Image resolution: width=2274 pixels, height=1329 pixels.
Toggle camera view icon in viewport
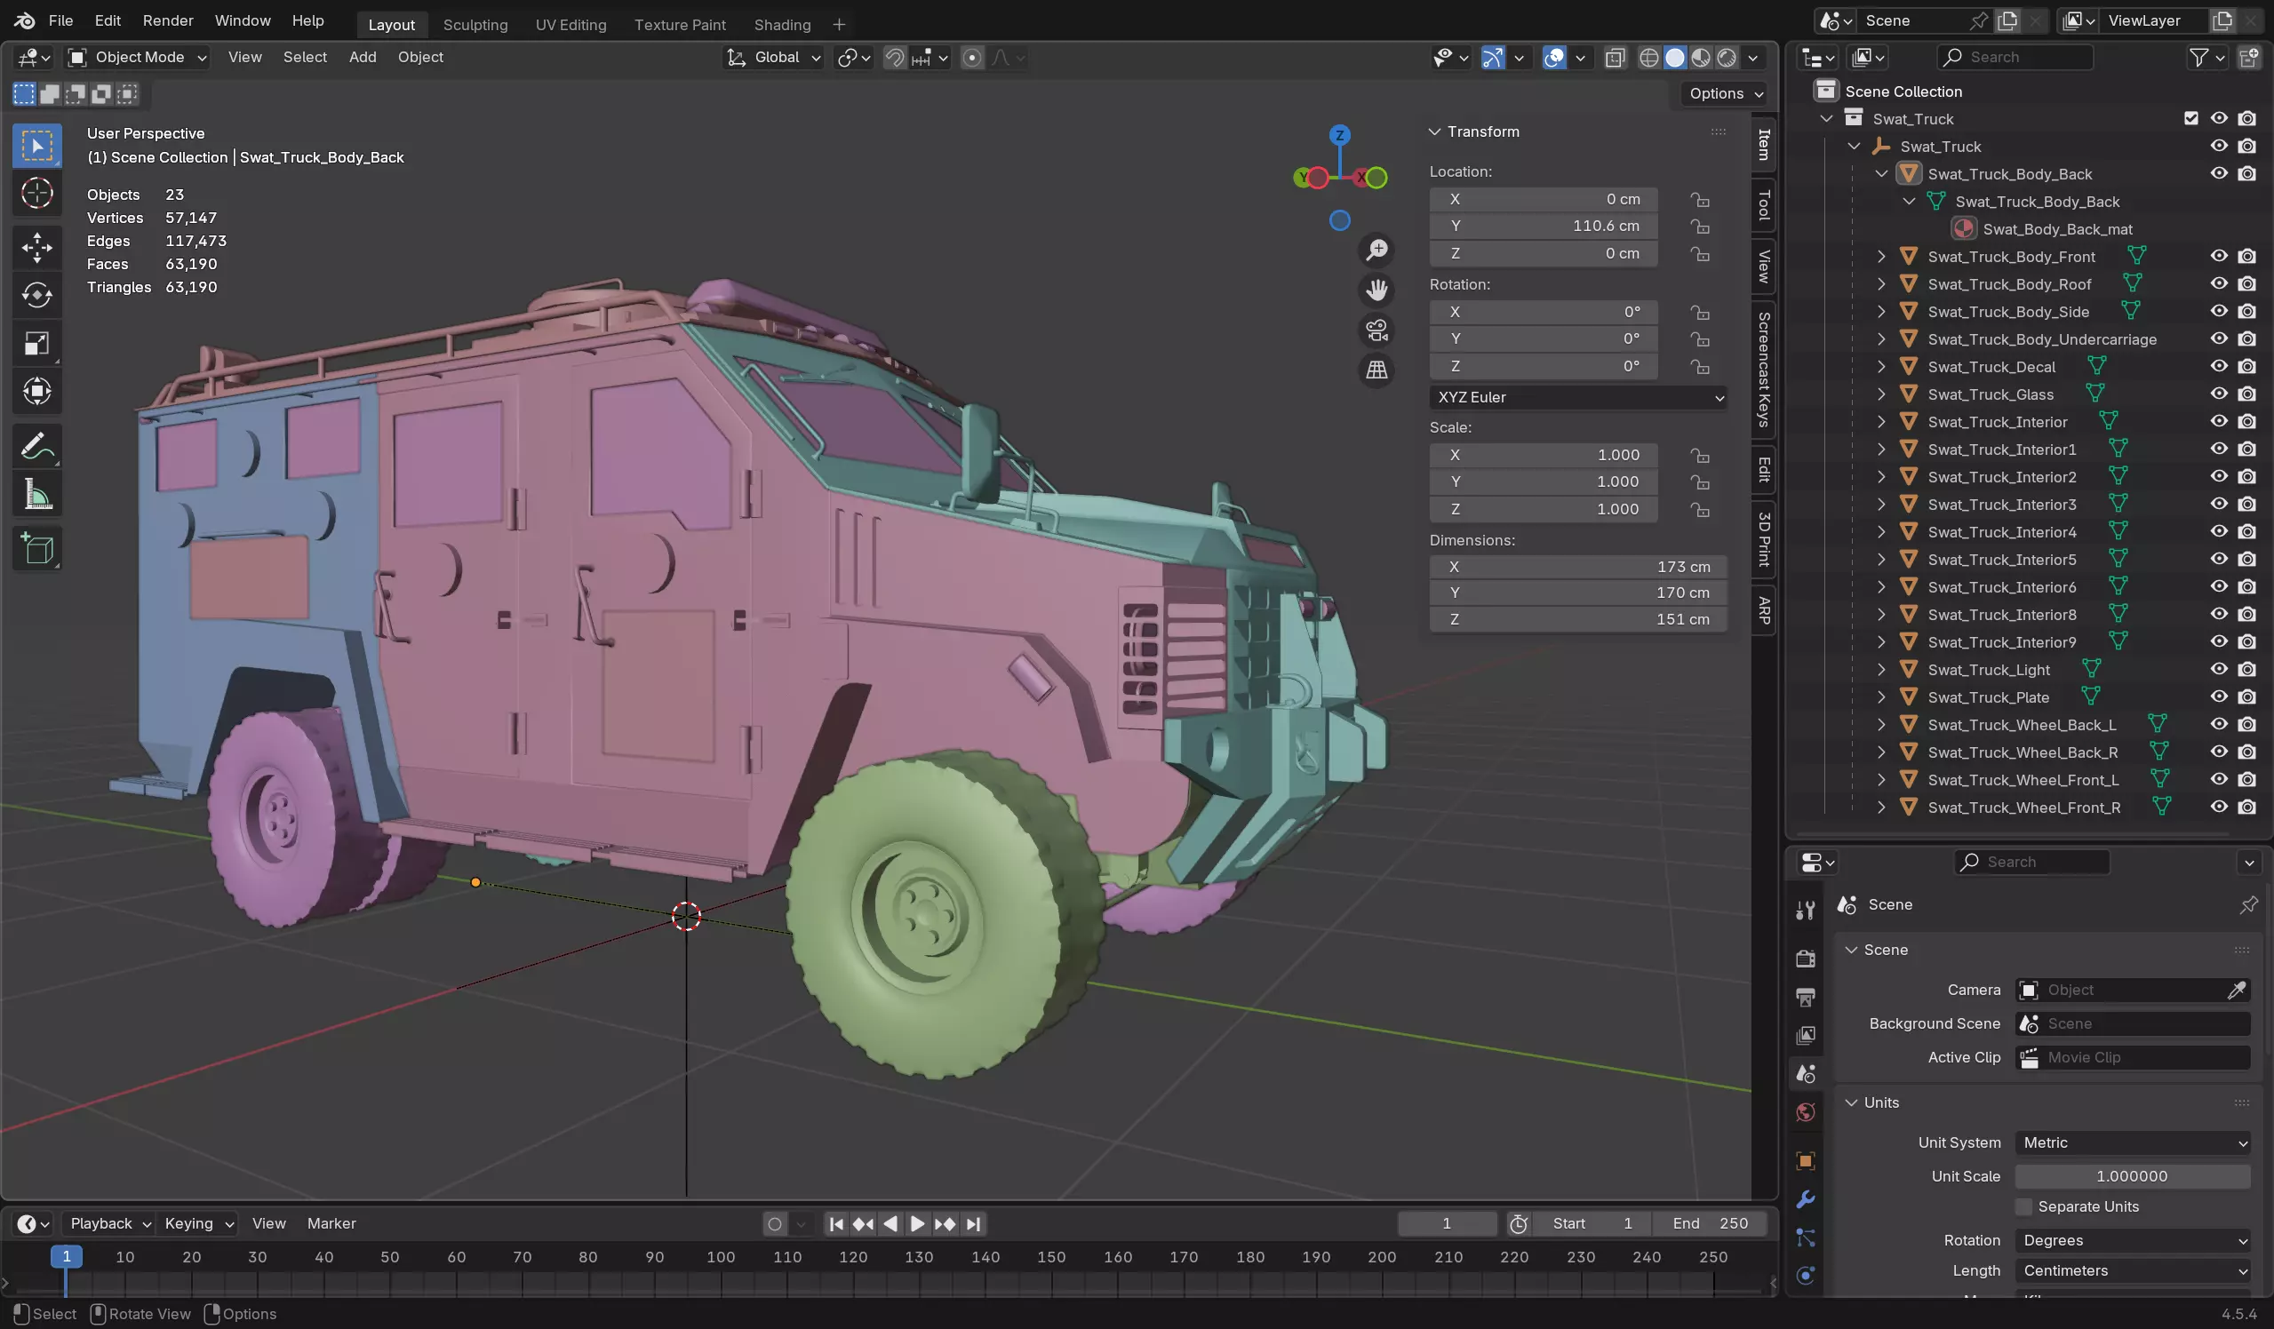[1376, 330]
